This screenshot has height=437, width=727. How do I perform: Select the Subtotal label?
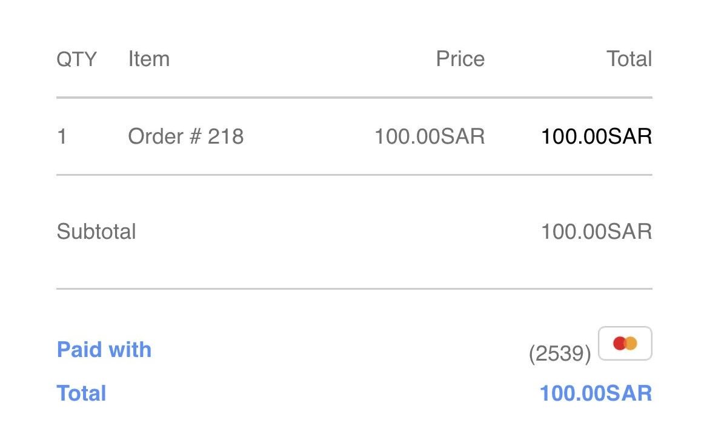(96, 232)
